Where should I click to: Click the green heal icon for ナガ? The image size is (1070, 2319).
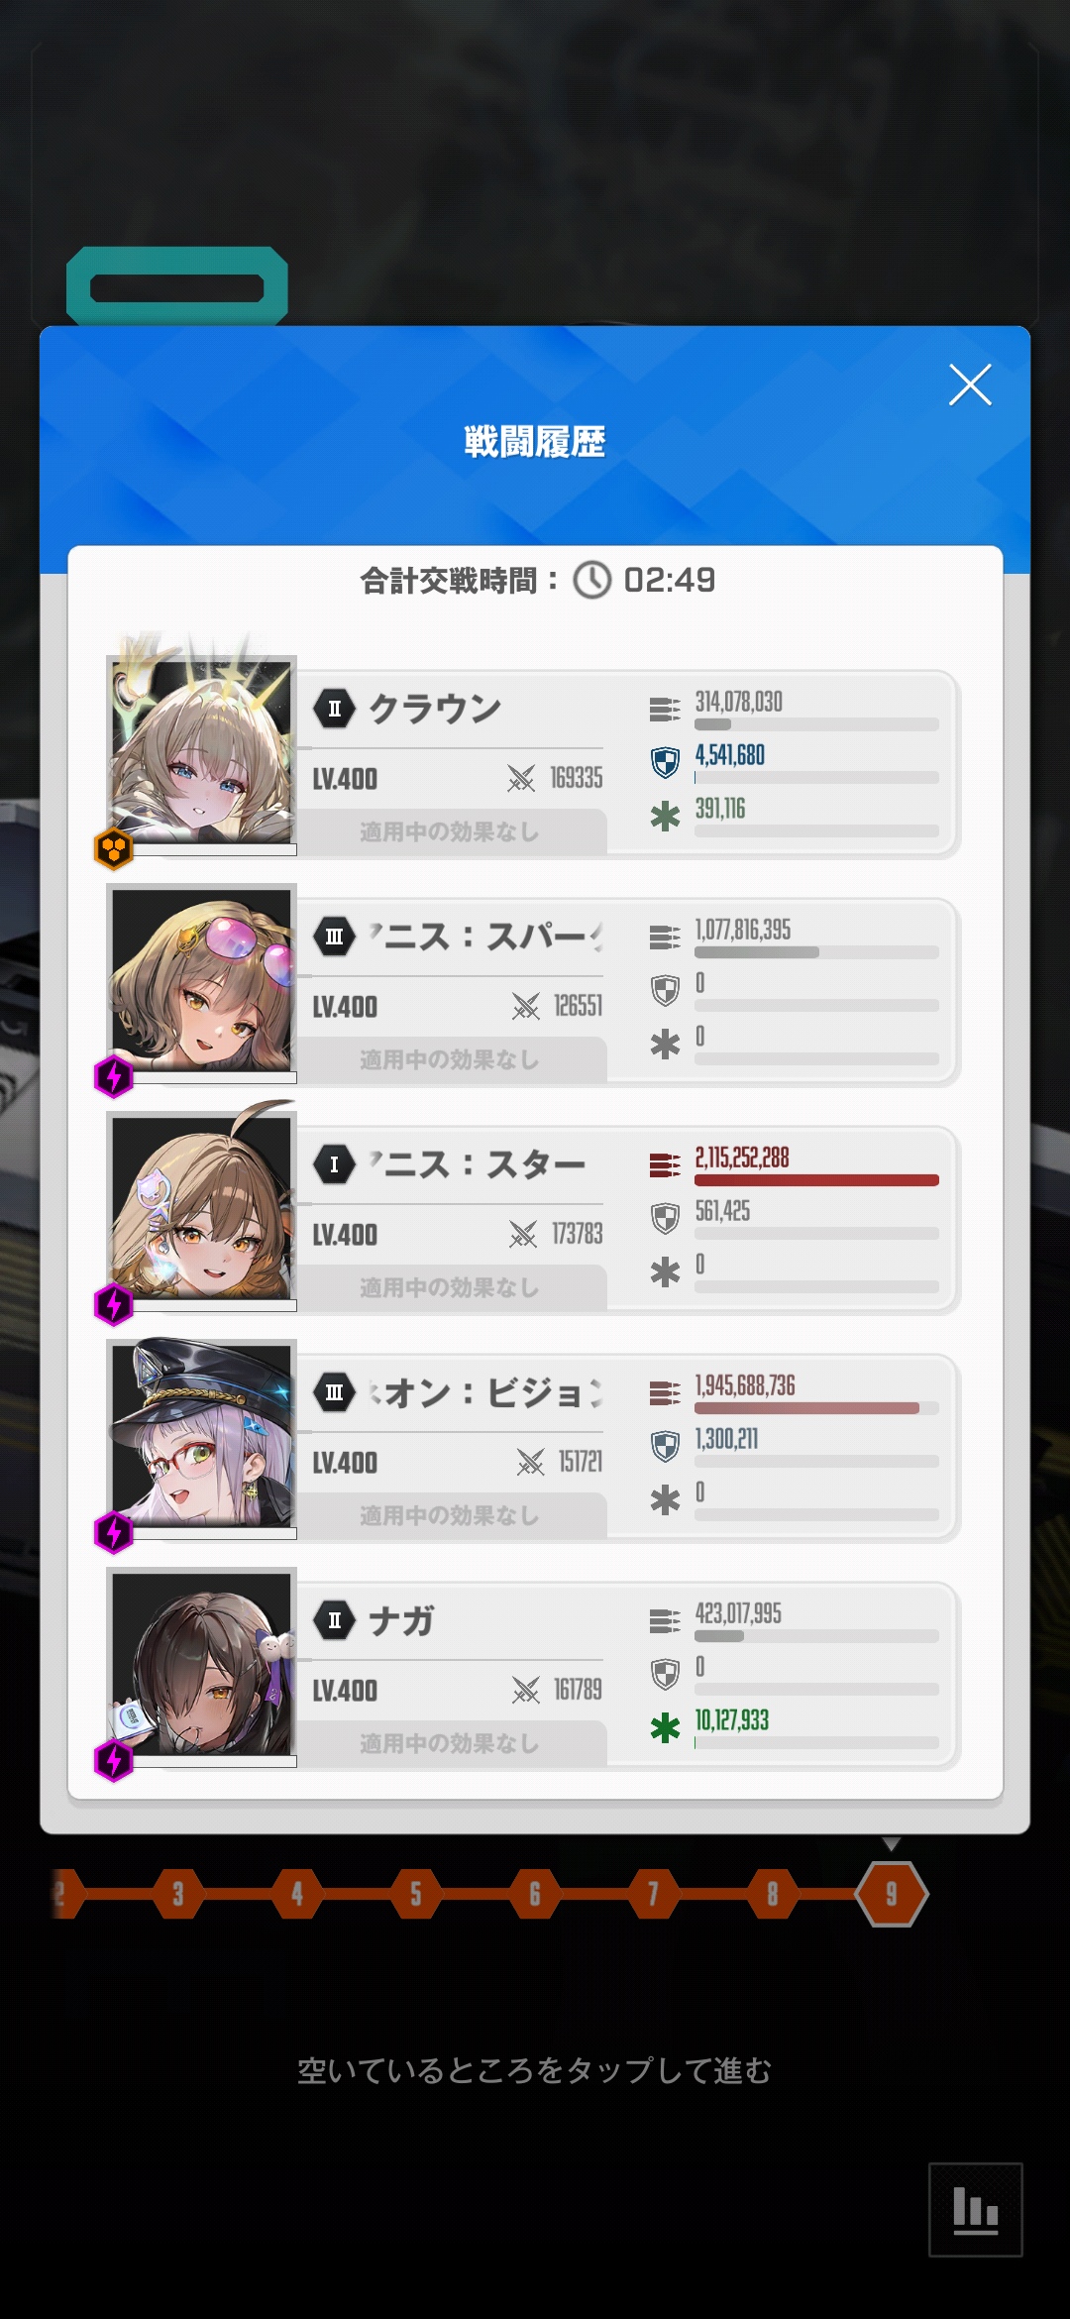(665, 1727)
